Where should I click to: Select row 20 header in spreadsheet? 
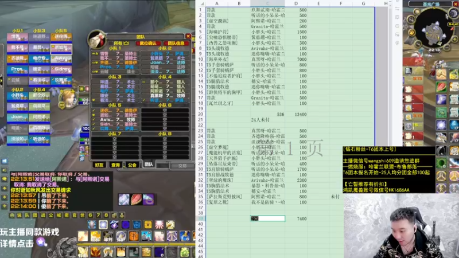[x=200, y=114]
